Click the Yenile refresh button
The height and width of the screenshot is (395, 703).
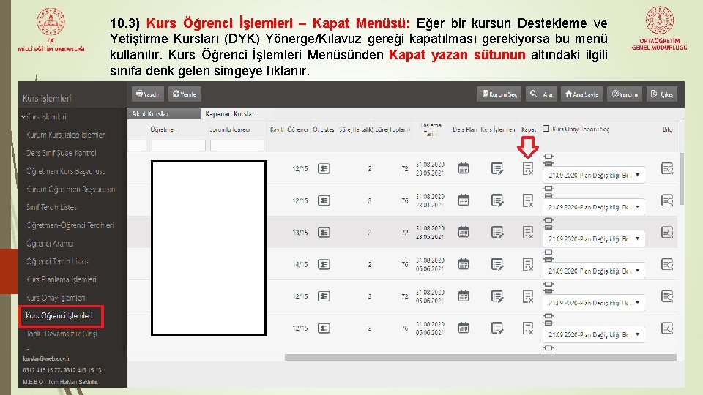tap(185, 94)
